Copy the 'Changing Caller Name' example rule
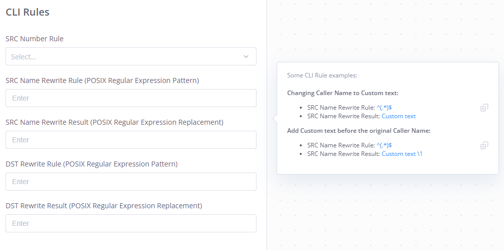 click(484, 108)
